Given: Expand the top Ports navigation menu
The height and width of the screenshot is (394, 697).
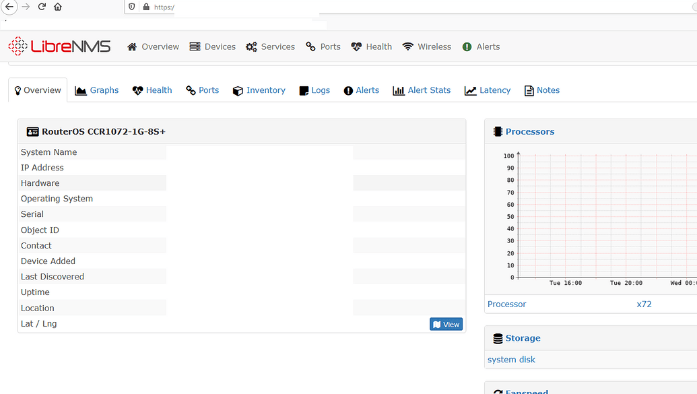Looking at the screenshot, I should click(x=323, y=46).
